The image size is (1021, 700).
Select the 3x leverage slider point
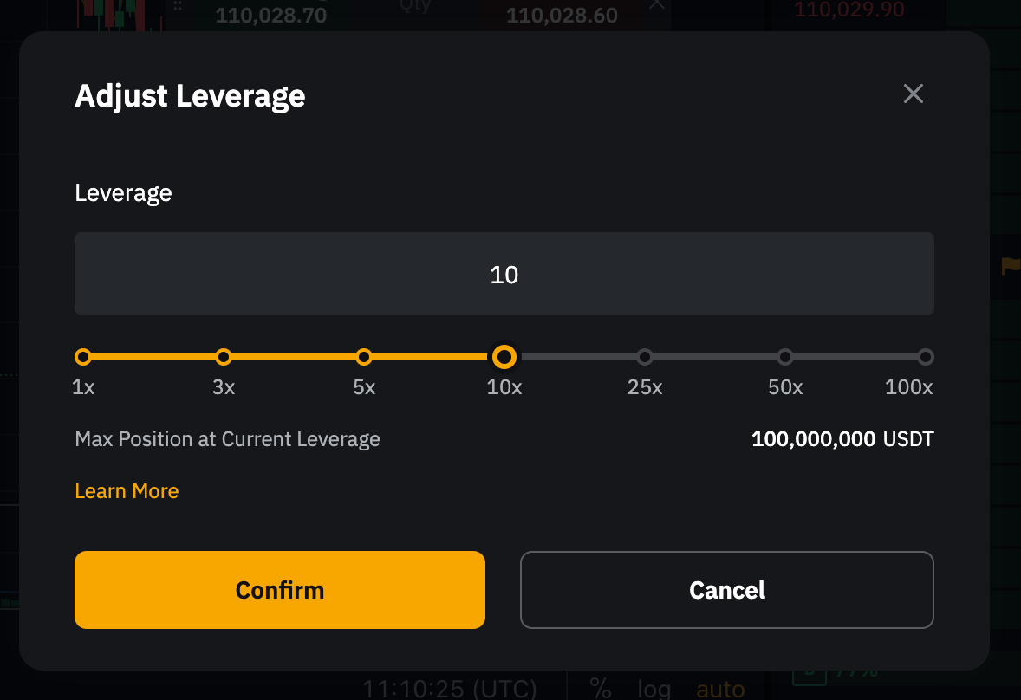(224, 357)
